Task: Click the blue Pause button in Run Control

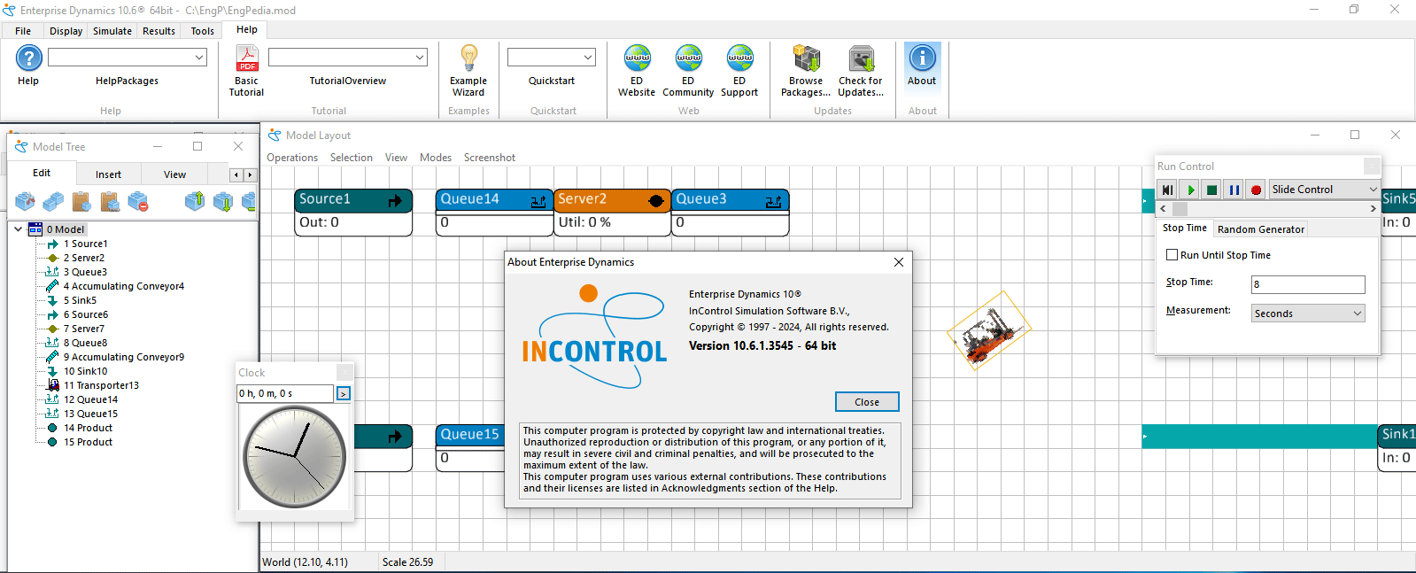Action: coord(1234,190)
